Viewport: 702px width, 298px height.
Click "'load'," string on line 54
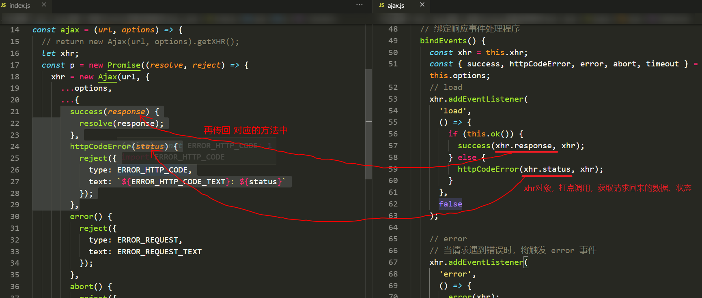[455, 111]
